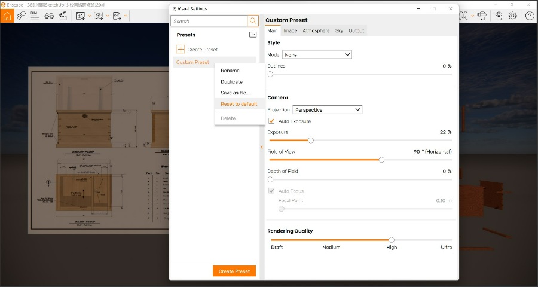Collapse the presets panel with orange arrow
The image size is (538, 287).
pos(261,147)
